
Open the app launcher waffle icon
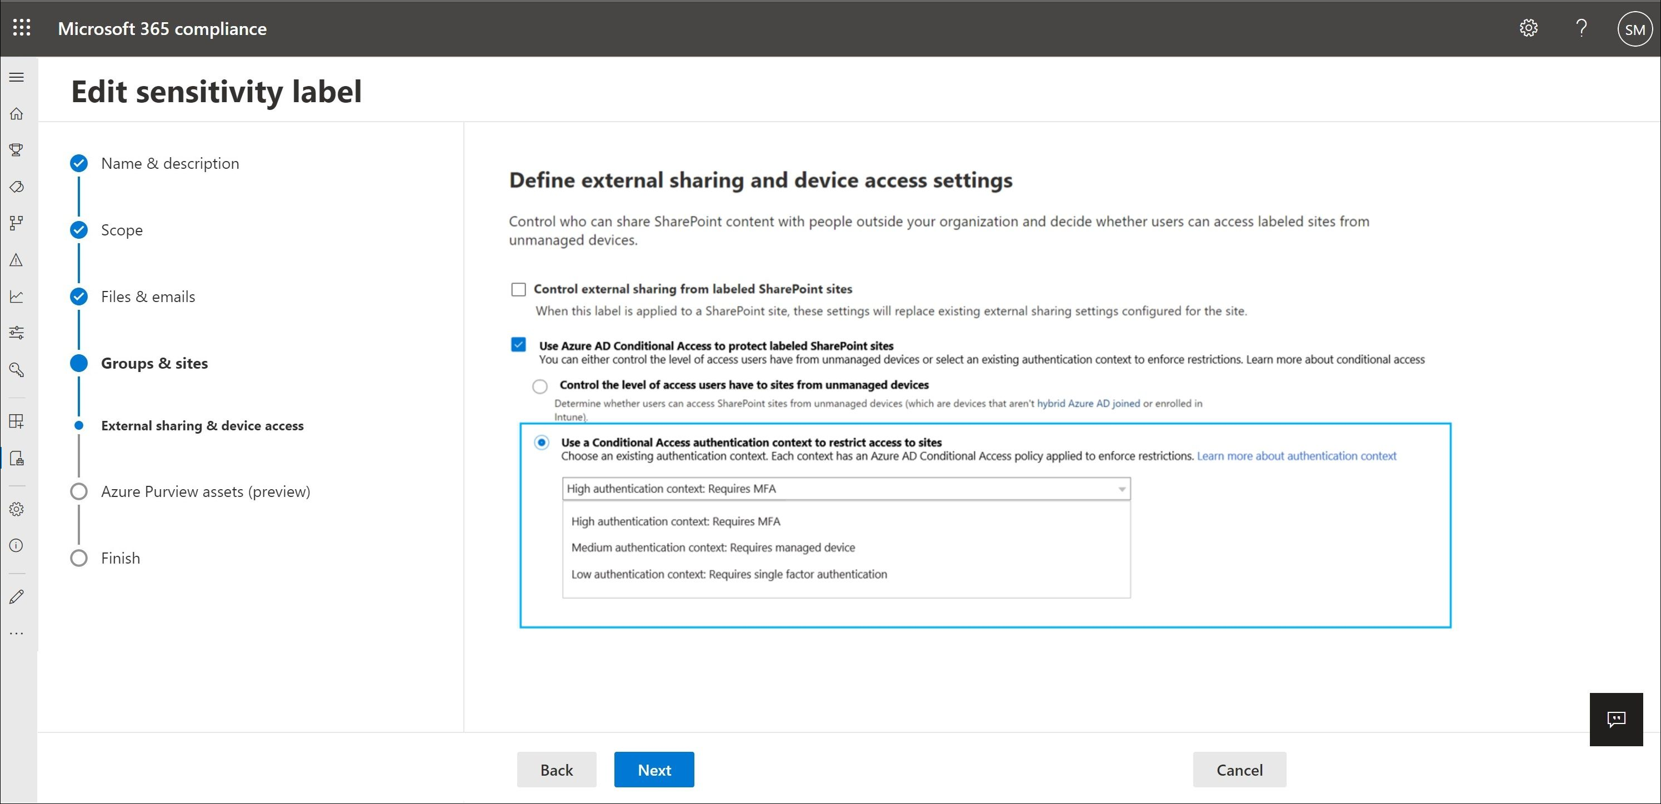pos(21,28)
